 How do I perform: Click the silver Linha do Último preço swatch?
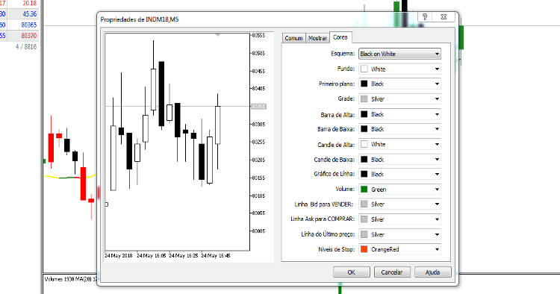tap(364, 234)
